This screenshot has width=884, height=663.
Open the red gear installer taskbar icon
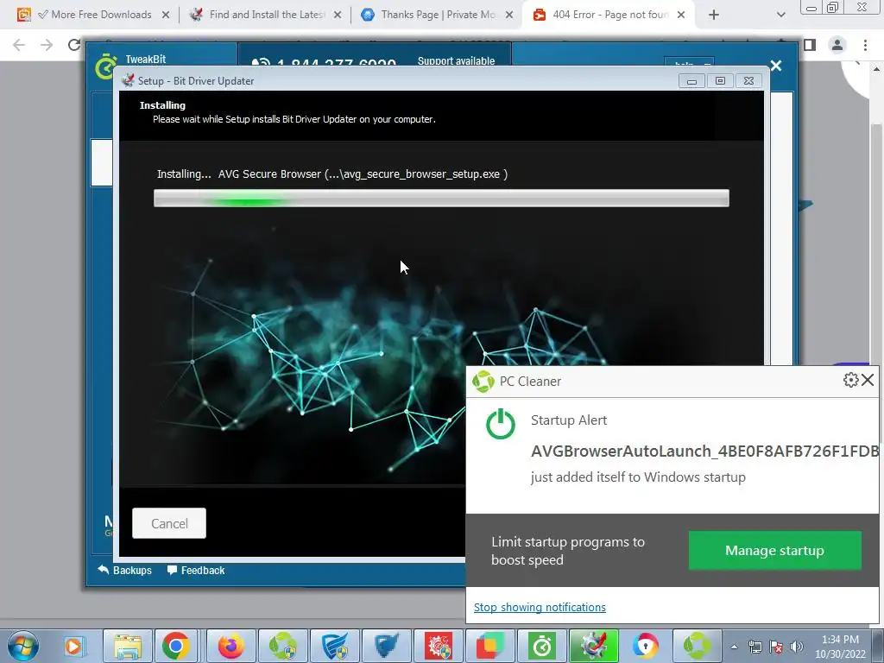(x=439, y=646)
